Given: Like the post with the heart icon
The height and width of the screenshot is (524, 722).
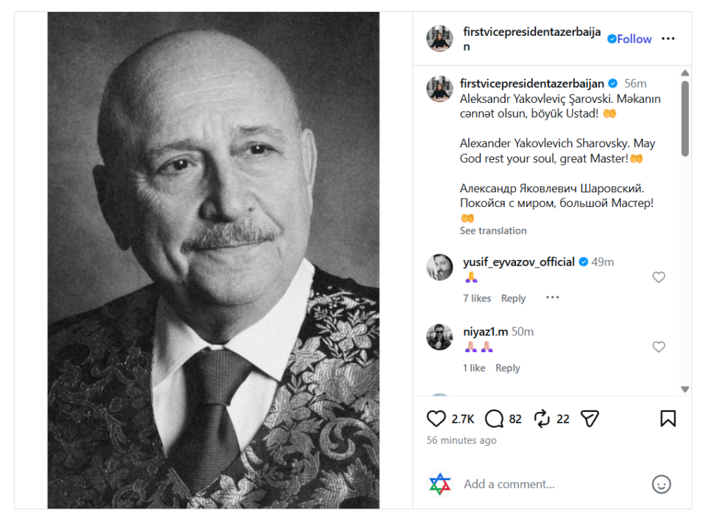Looking at the screenshot, I should [436, 418].
